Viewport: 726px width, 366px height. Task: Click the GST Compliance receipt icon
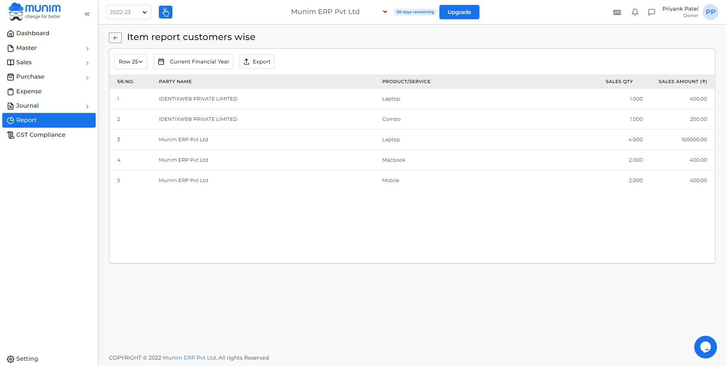(11, 135)
